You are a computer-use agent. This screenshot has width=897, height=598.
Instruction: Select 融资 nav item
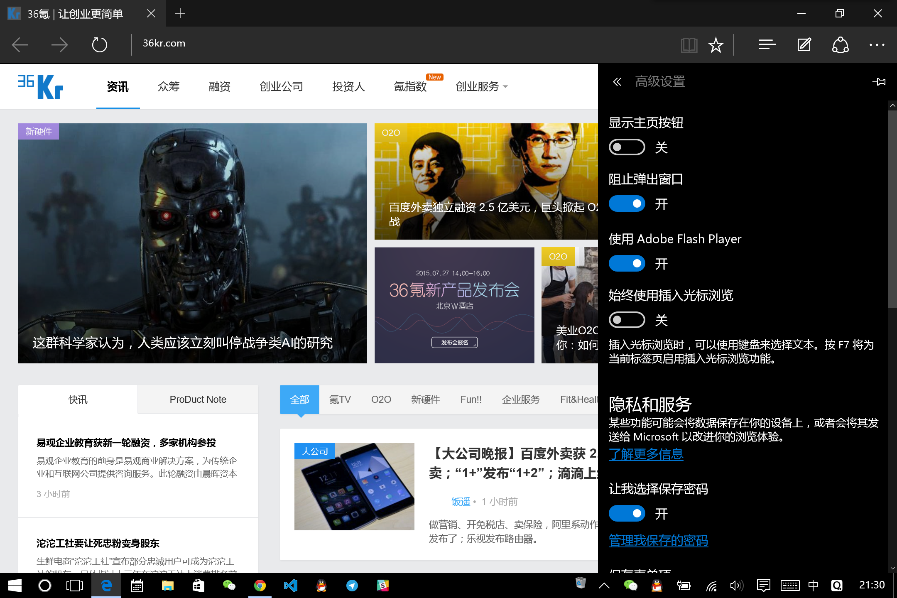point(219,86)
